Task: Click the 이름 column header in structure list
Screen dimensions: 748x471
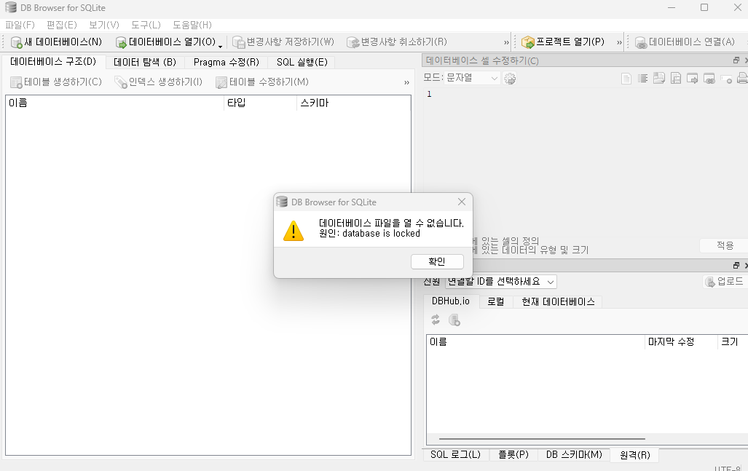Action: (114, 103)
